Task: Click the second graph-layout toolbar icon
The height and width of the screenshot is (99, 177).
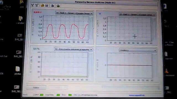Action: click(37, 5)
